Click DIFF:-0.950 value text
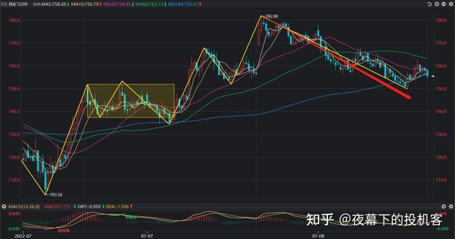Viewport: 455px width, 239px height. tap(89, 207)
